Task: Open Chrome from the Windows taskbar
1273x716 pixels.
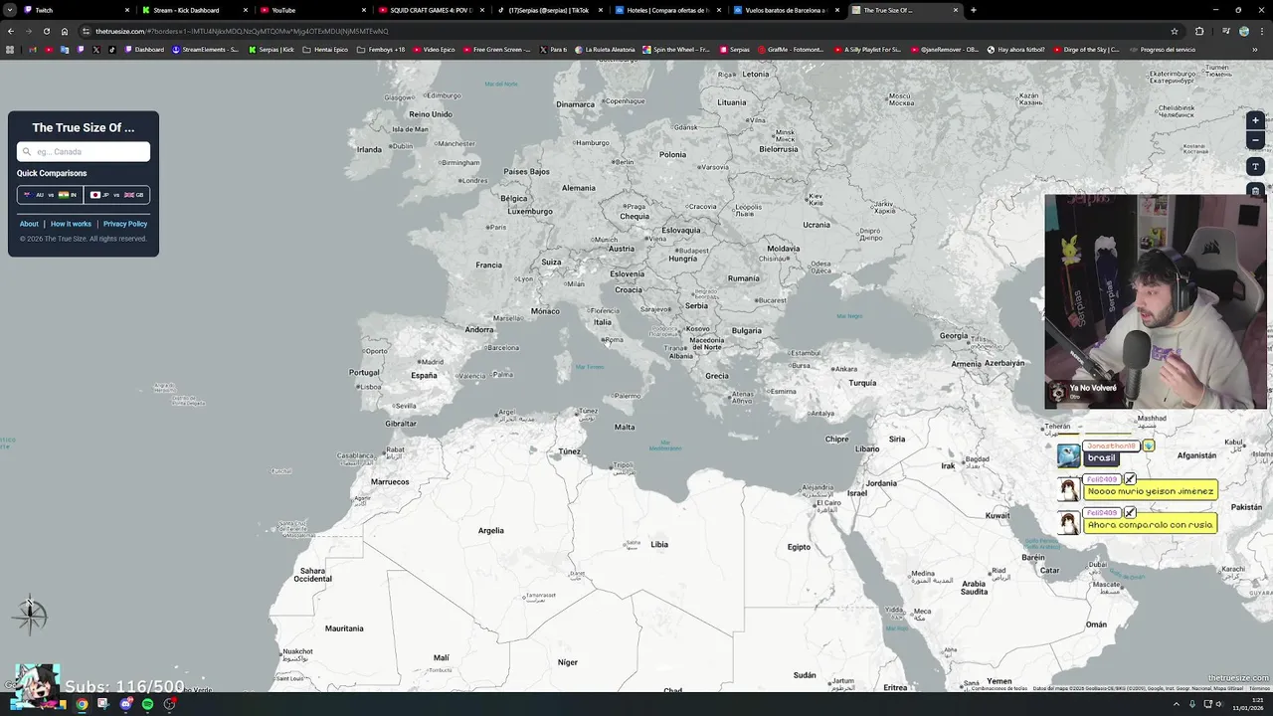Action: pos(82,704)
